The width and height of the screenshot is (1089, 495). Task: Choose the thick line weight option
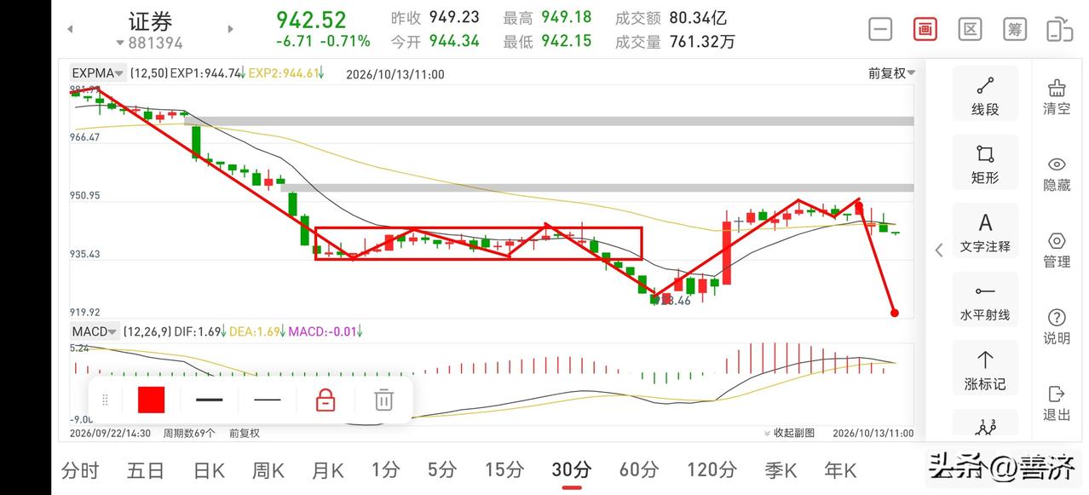pos(209,400)
